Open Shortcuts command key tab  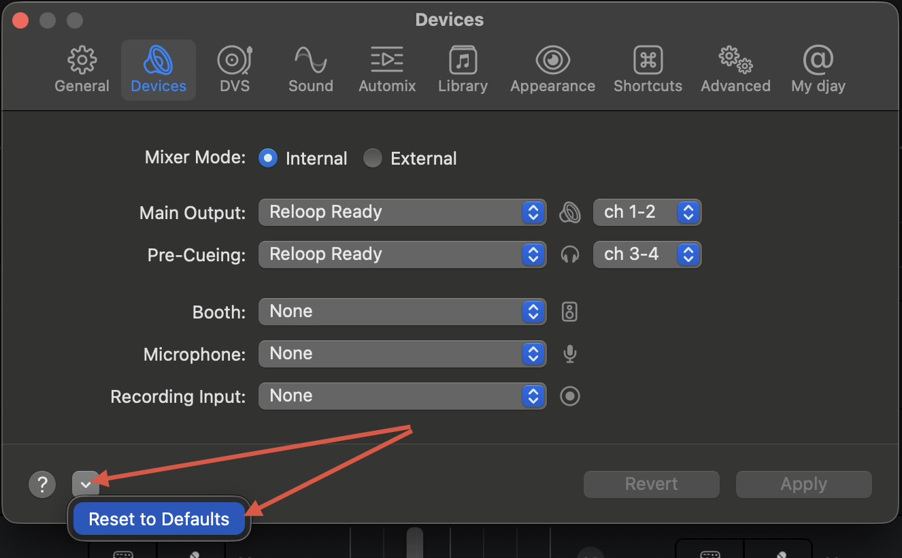click(648, 70)
